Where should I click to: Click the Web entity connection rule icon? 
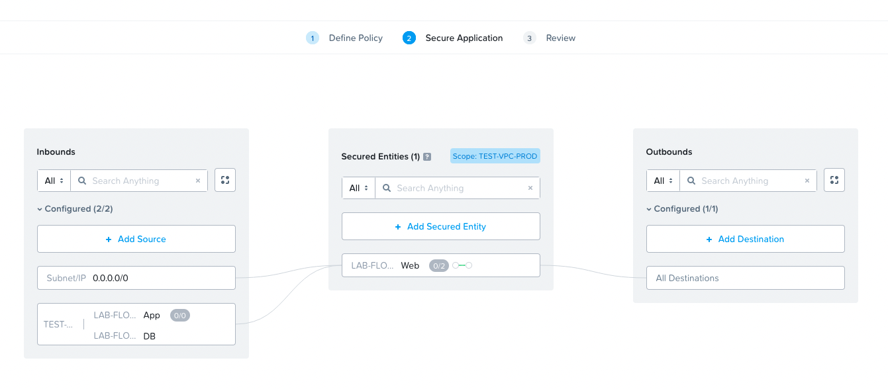(x=462, y=265)
